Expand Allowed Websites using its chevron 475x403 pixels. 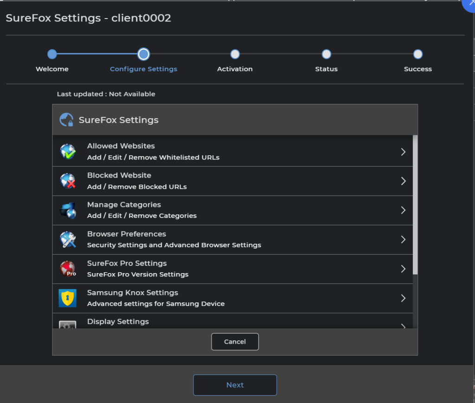[x=403, y=152]
